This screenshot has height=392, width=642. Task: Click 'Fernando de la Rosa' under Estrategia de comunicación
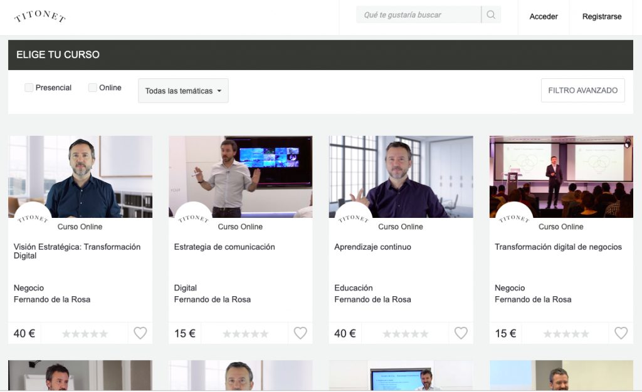[213, 299]
